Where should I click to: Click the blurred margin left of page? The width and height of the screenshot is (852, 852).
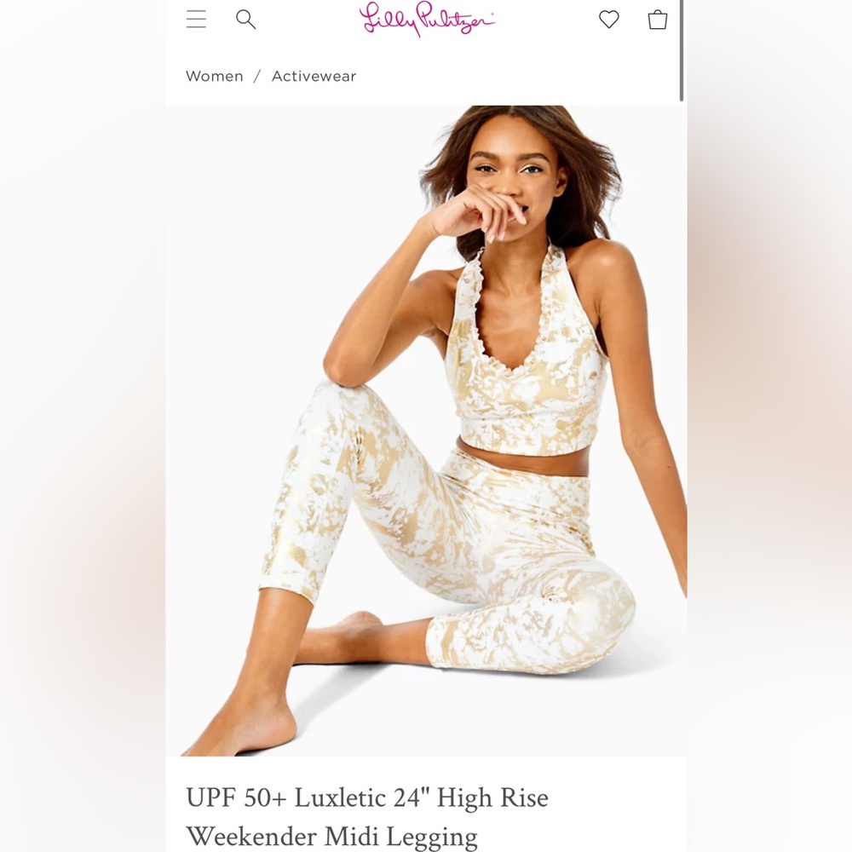[x=83, y=426]
